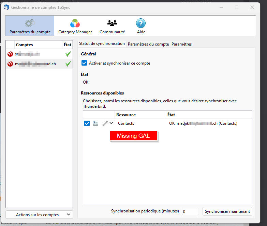Switch to the "Paramètres du compte" tab
The width and height of the screenshot is (267, 226).
click(148, 44)
